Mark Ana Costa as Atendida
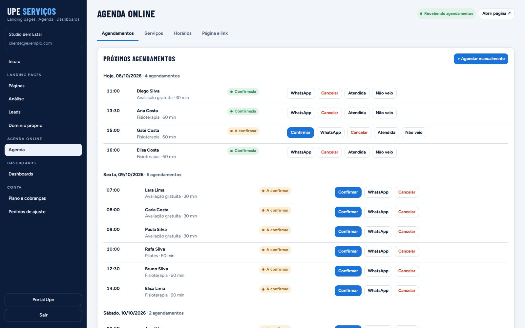525x328 pixels. tap(357, 113)
